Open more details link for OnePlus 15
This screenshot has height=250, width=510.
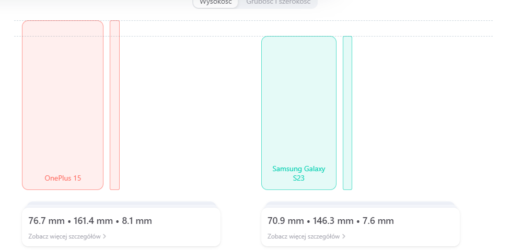pos(64,236)
